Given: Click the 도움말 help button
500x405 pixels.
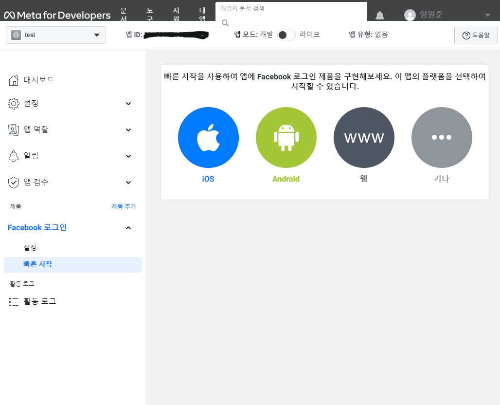Looking at the screenshot, I should point(476,36).
